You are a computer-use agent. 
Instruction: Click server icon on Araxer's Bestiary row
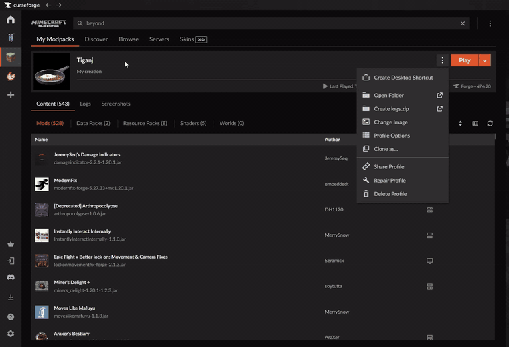point(429,338)
